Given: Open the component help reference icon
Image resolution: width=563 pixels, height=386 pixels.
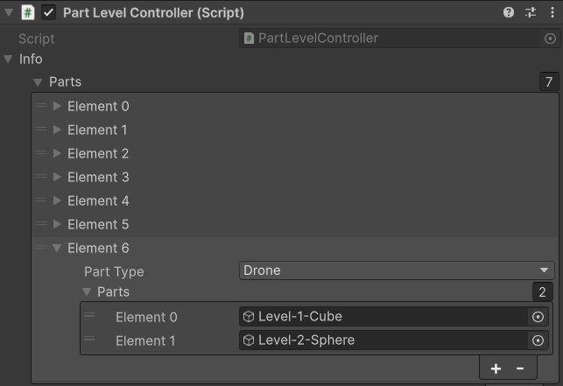Looking at the screenshot, I should coord(509,13).
